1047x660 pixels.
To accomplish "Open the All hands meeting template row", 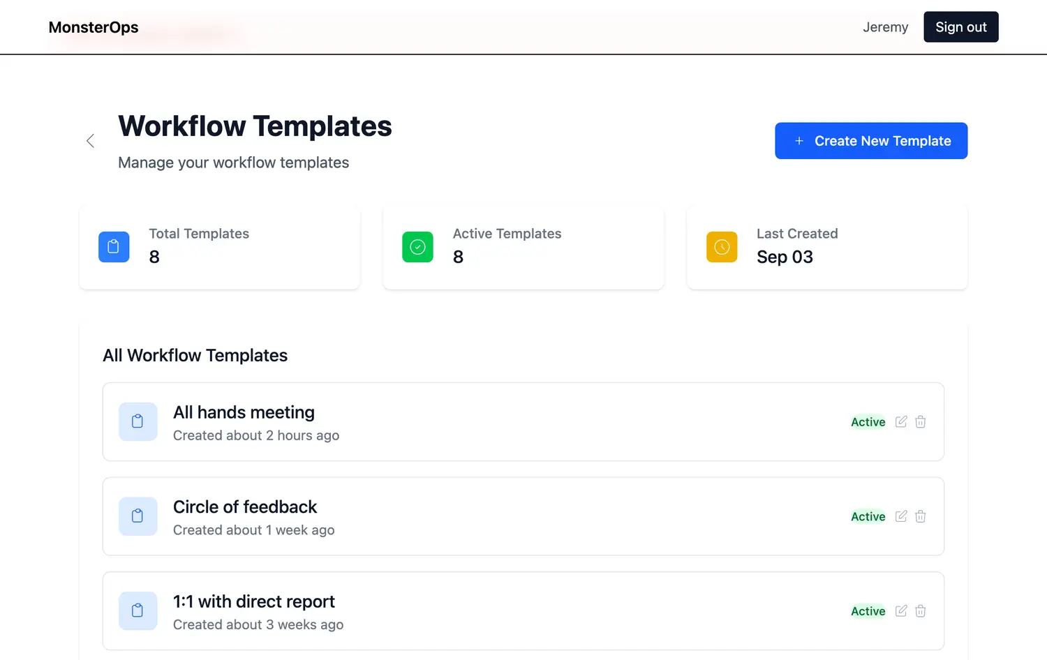I will [x=489, y=422].
